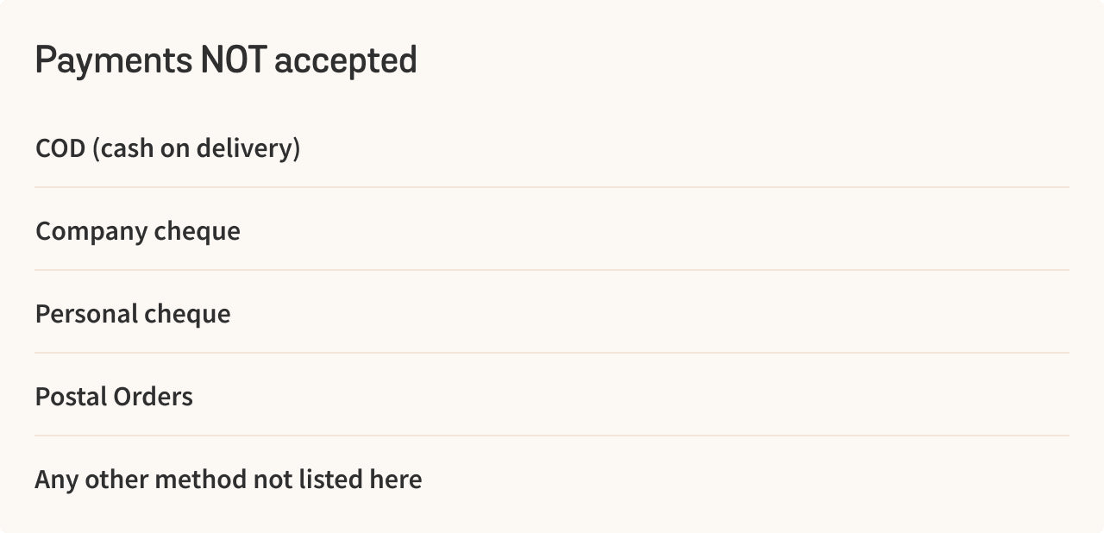Select the Personal cheque list item
Viewport: 1104px width, 533px height.
click(x=552, y=312)
